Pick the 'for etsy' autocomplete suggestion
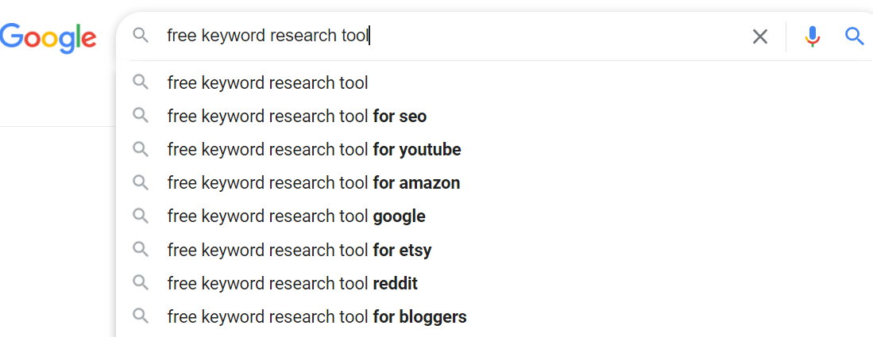Screen dimensions: 873x337 coord(299,251)
